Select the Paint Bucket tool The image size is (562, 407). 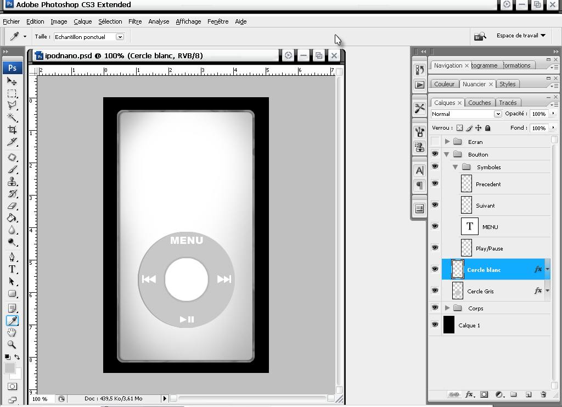(12, 218)
